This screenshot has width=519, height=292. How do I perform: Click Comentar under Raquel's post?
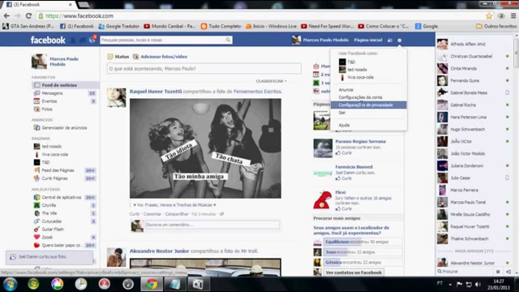pos(152,214)
